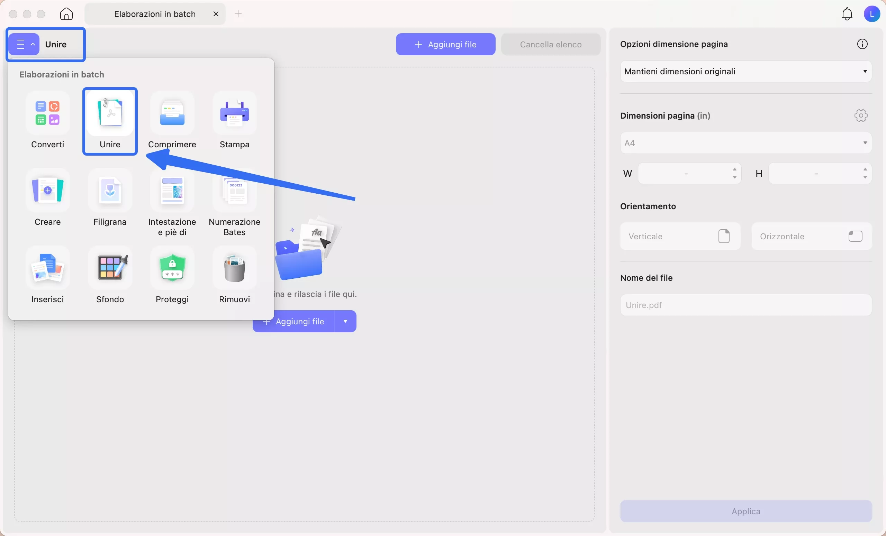
Task: Select Orizzontale page orientation
Action: click(x=811, y=237)
